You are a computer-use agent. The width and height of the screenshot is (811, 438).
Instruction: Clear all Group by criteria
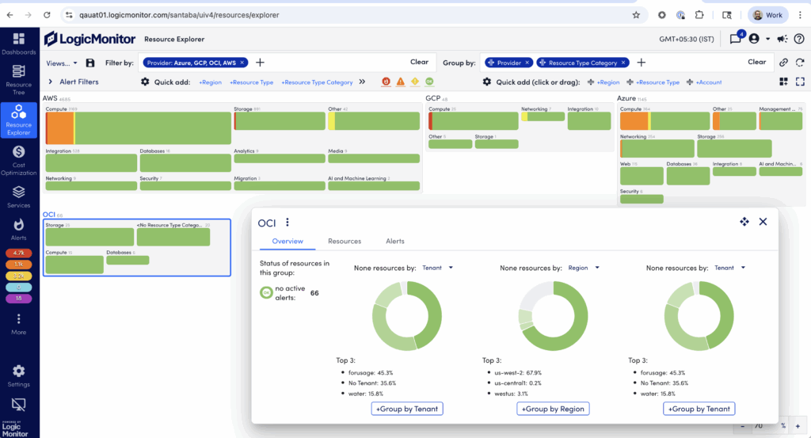[x=756, y=62]
